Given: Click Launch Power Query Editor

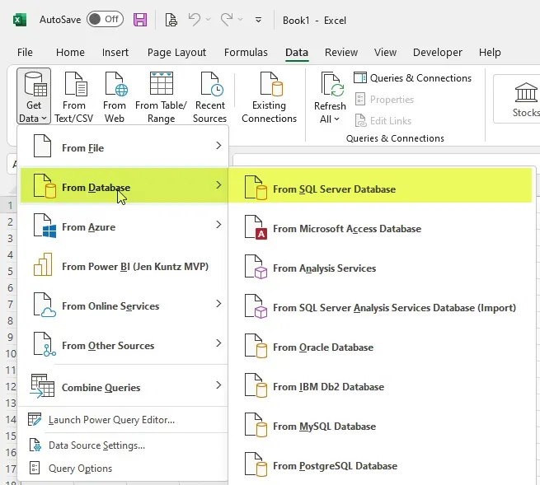Looking at the screenshot, I should pyautogui.click(x=111, y=420).
